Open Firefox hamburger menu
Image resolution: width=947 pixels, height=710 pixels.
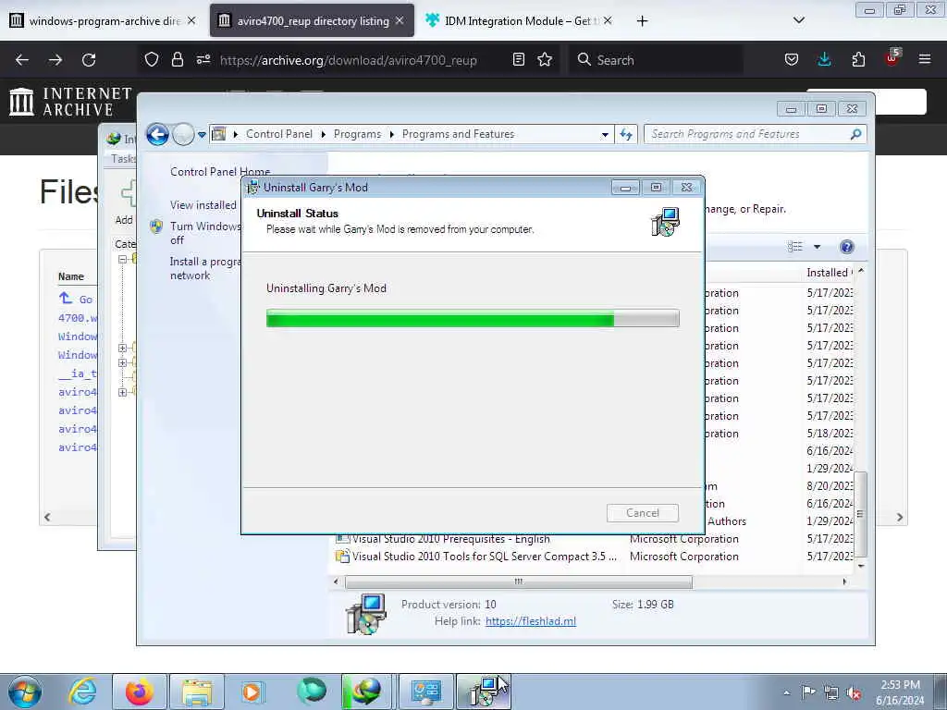[x=925, y=60]
